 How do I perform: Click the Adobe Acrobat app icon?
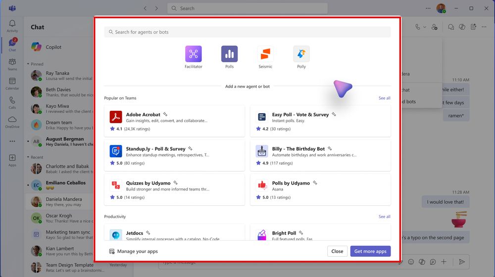tap(115, 117)
